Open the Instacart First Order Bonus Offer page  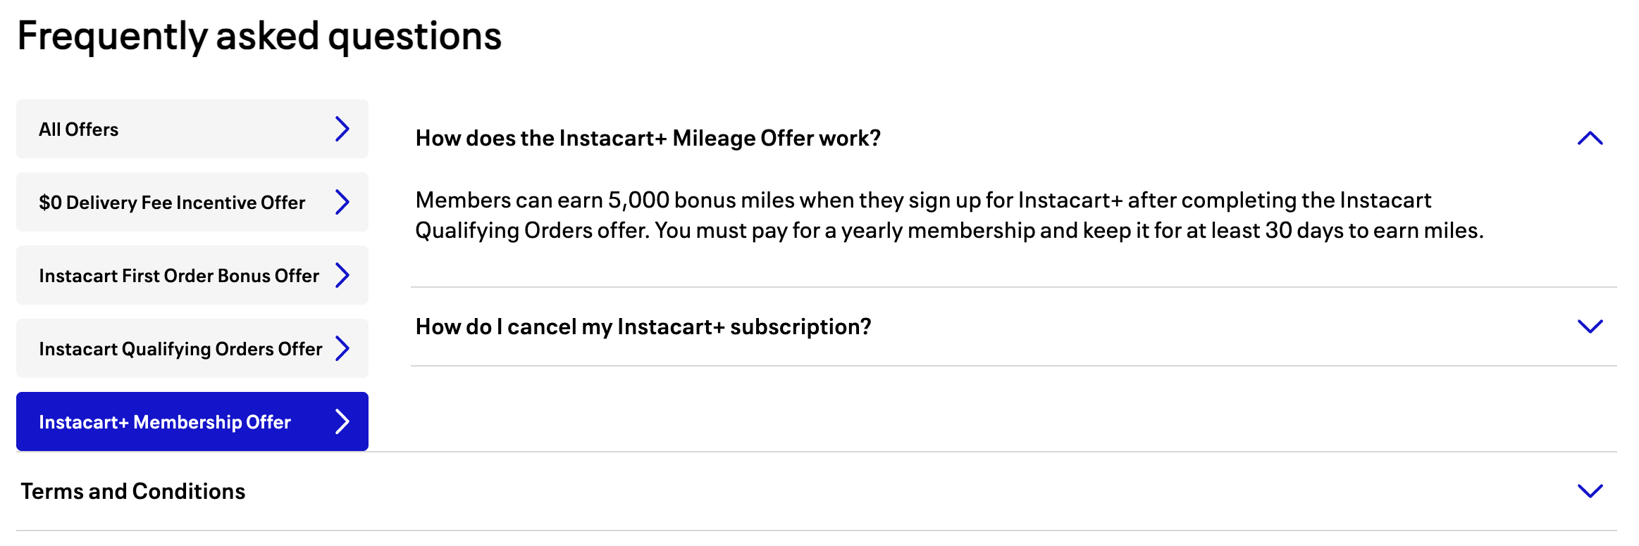pos(178,275)
